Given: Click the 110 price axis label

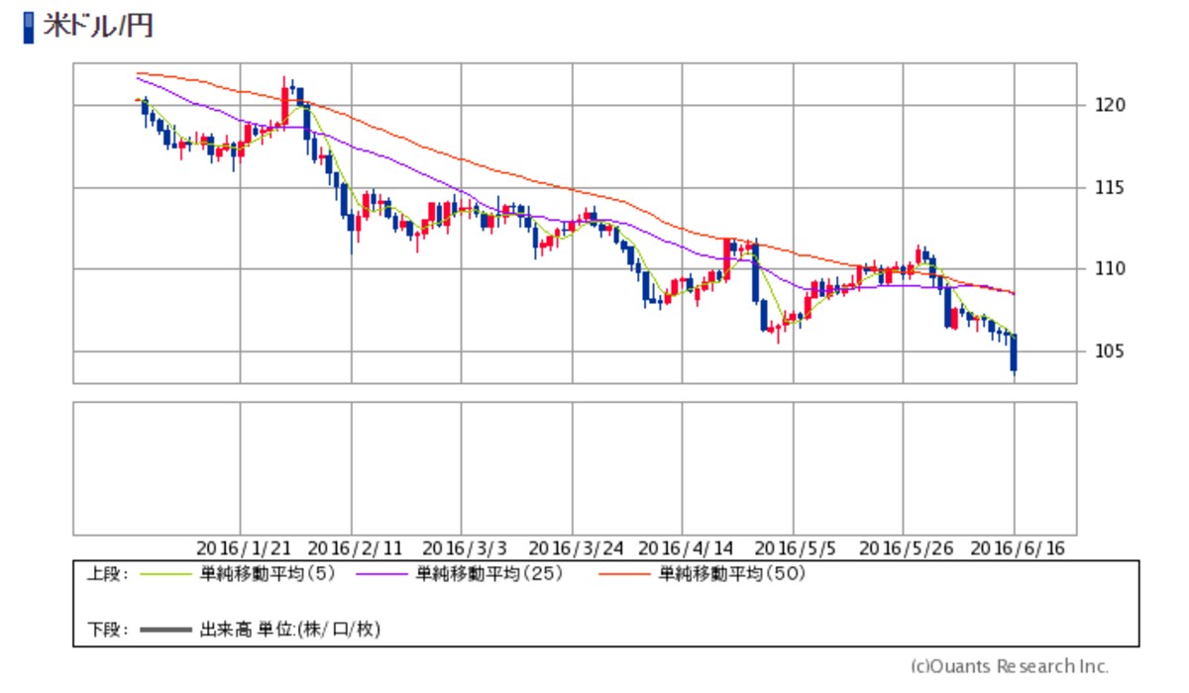Looking at the screenshot, I should coord(1111,268).
